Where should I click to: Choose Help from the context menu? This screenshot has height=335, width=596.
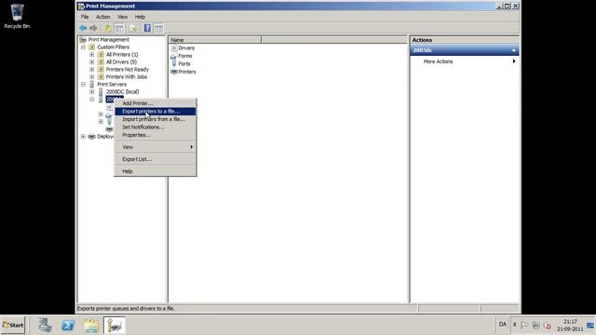[156, 171]
